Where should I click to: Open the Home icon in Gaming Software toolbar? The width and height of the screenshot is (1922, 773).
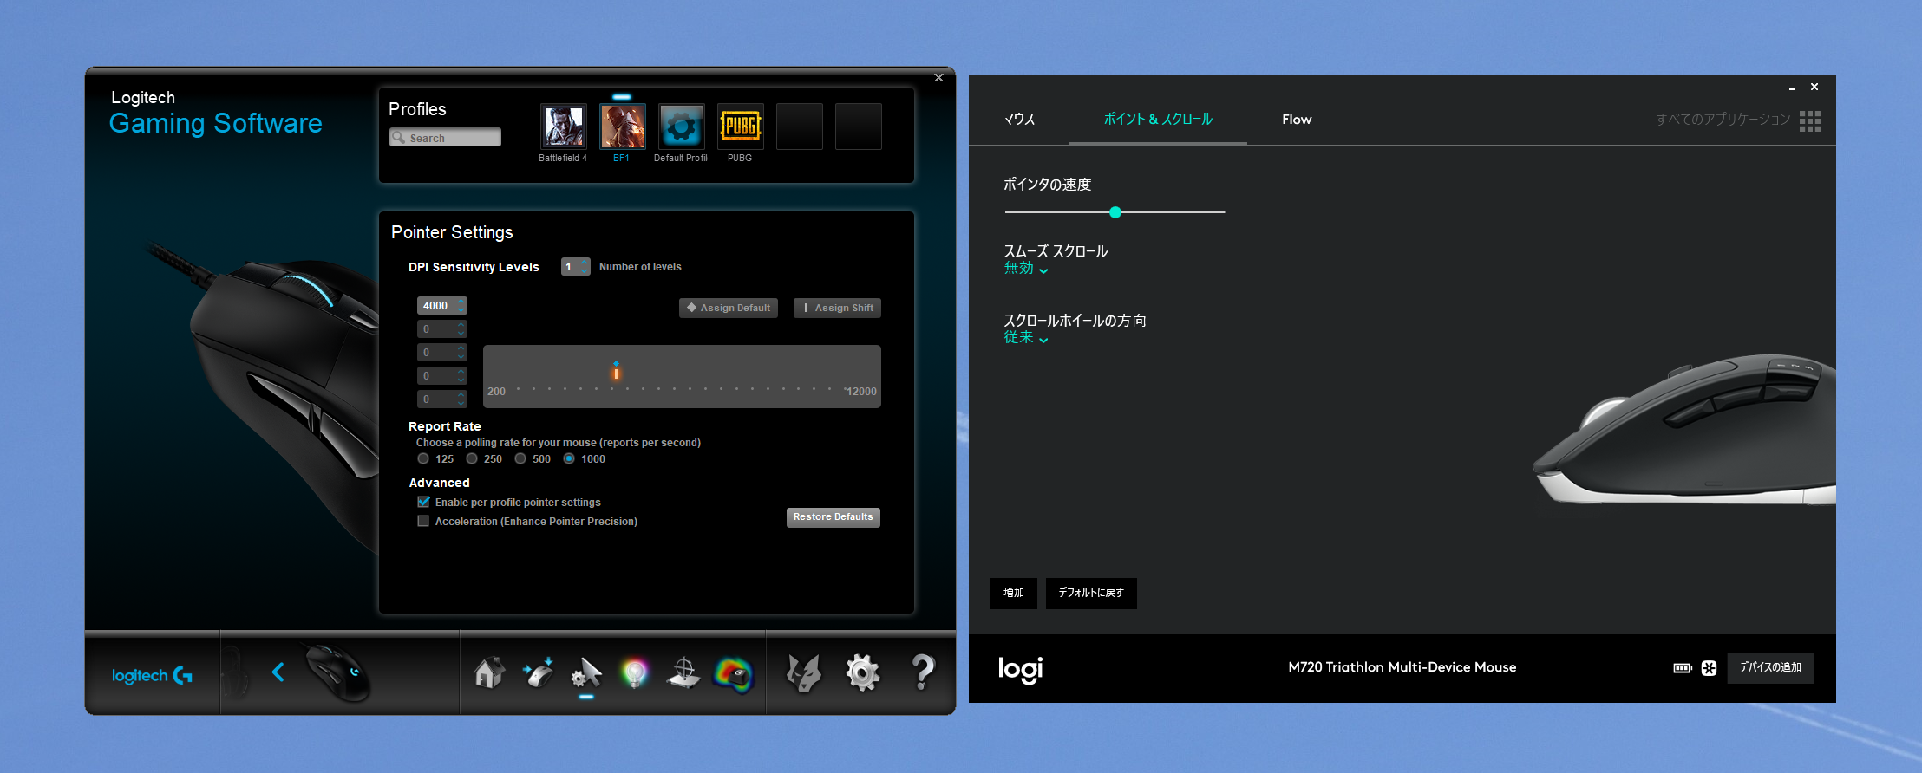pyautogui.click(x=489, y=672)
